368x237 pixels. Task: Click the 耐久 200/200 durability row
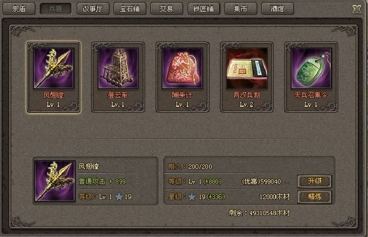pyautogui.click(x=249, y=167)
